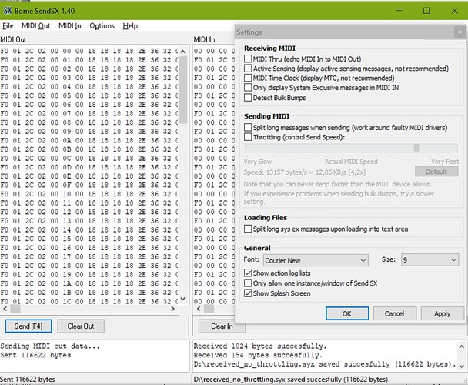The height and width of the screenshot is (385, 468).
Task: Click the MIDI Out hex row containing 0F
Action: [89, 185]
